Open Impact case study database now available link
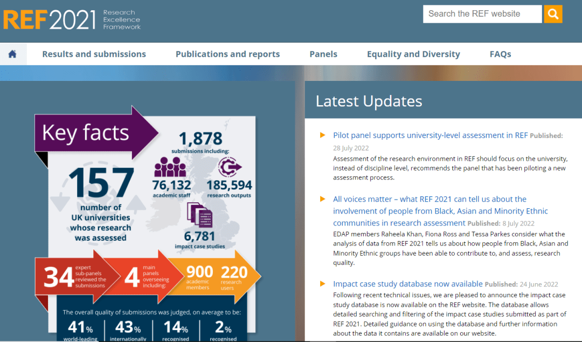Viewport: 582px width, 342px height. coord(407,284)
